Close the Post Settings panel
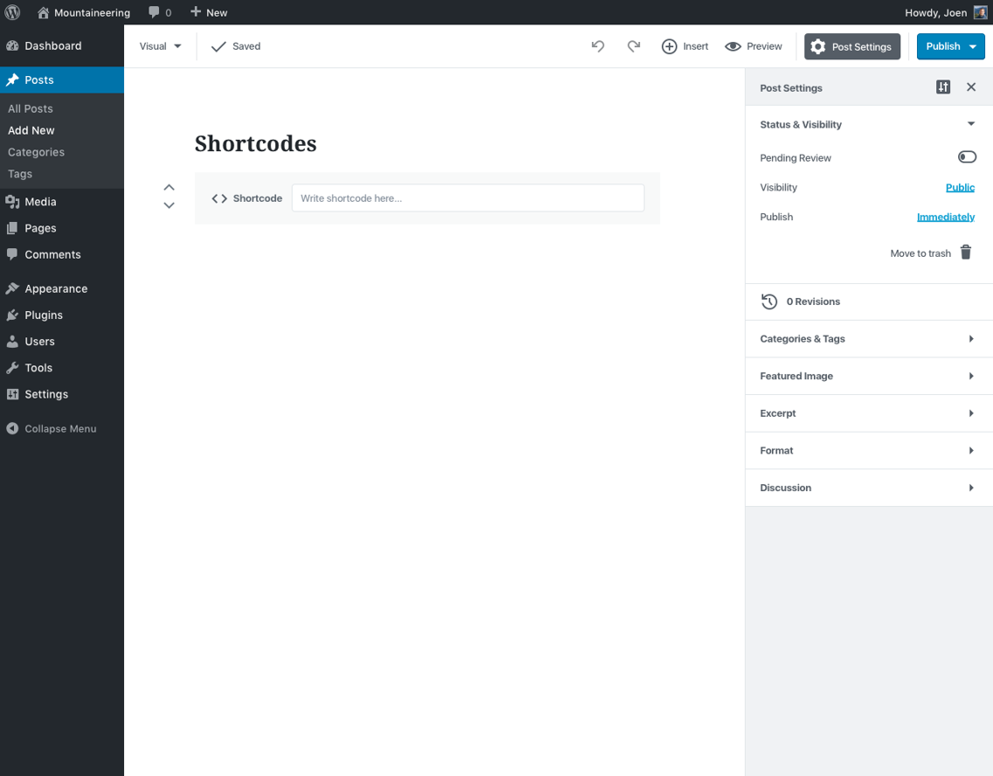 [x=971, y=87]
